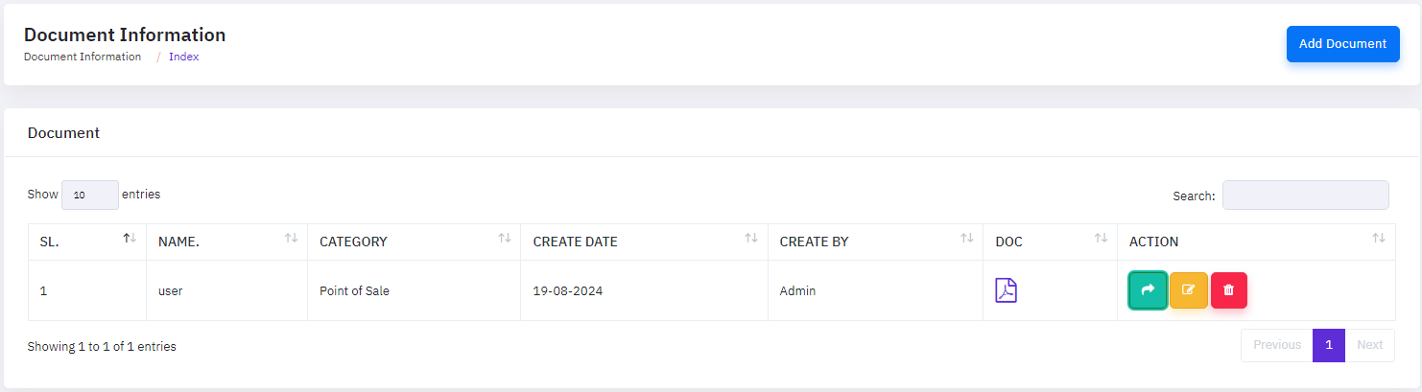Sort table by CATEGORY column

point(504,239)
